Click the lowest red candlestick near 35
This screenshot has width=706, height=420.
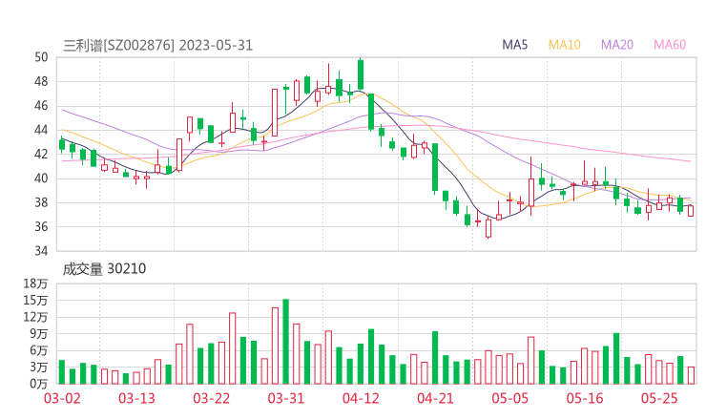tap(488, 228)
